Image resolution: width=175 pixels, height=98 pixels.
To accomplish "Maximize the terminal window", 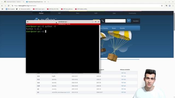I will click(x=95, y=22).
